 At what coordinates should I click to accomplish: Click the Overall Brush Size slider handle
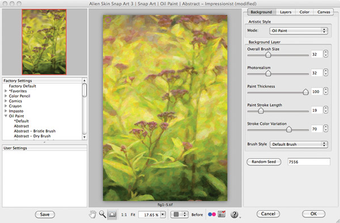tap(268, 55)
